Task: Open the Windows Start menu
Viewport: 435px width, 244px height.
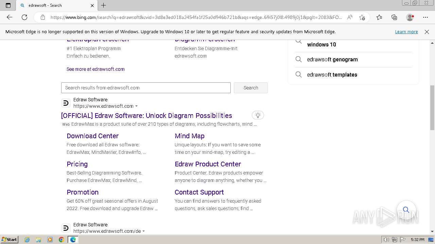Action: point(10,240)
